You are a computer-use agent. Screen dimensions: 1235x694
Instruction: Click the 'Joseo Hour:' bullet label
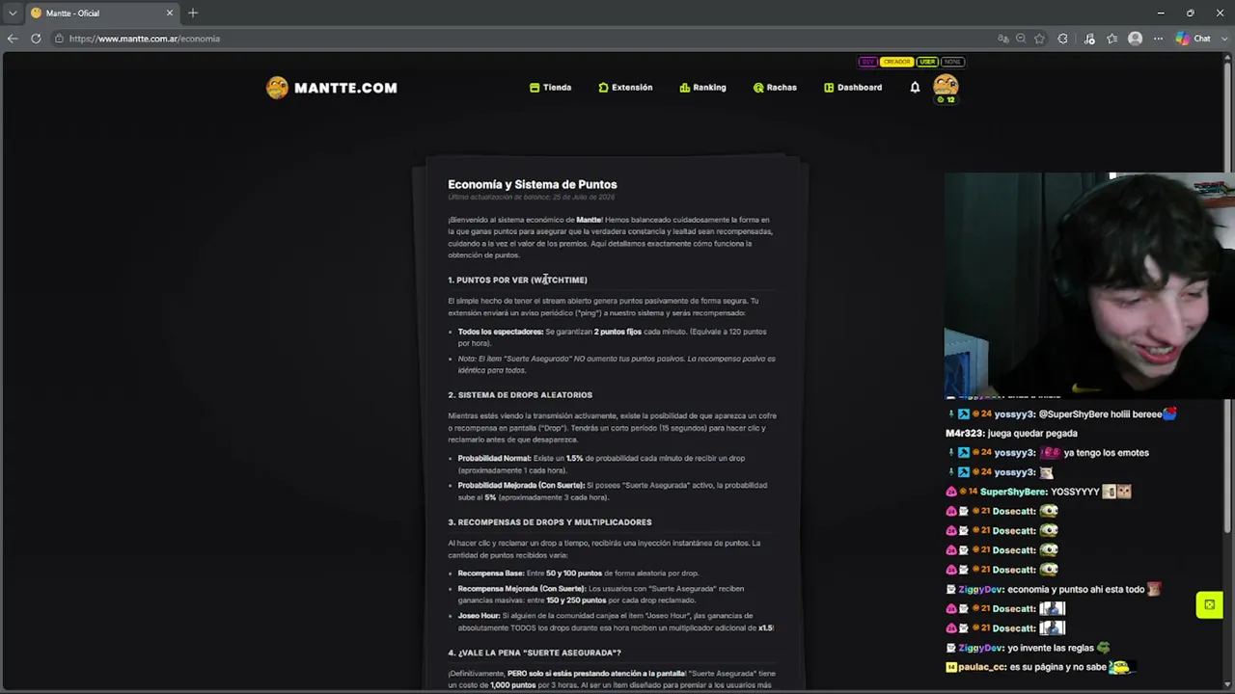pyautogui.click(x=479, y=615)
